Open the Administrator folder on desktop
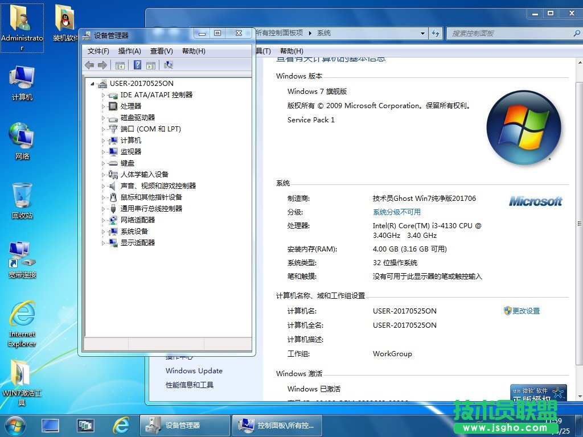 [x=22, y=28]
